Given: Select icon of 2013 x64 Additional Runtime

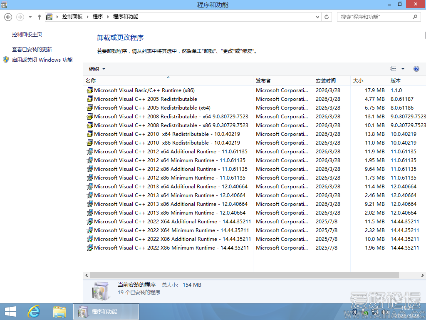Looking at the screenshot, I should pyautogui.click(x=90, y=186).
